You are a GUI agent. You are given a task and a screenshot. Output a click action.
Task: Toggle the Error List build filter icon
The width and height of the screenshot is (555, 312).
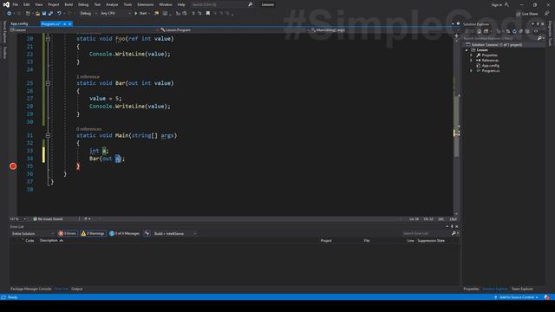coord(147,233)
